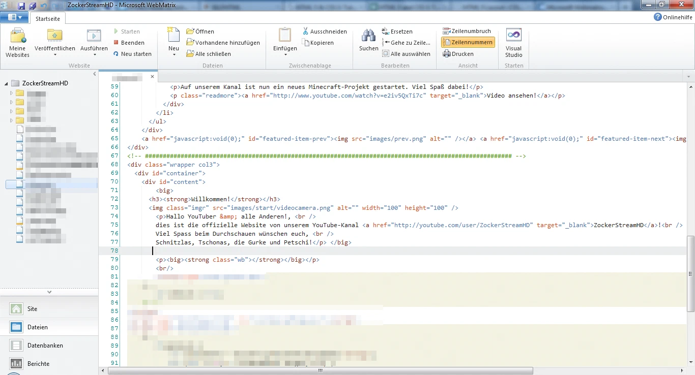695x375 pixels.
Task: Collapse the file tree pane arrow
Action: [x=94, y=74]
